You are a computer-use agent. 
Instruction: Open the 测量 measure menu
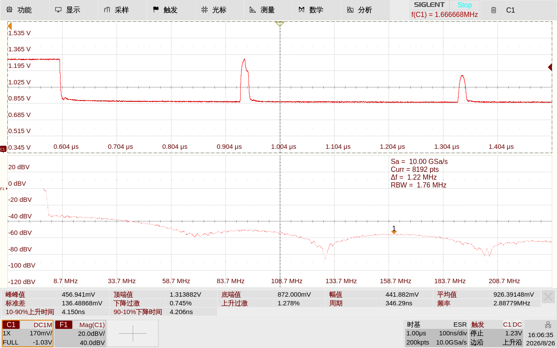pyautogui.click(x=268, y=10)
